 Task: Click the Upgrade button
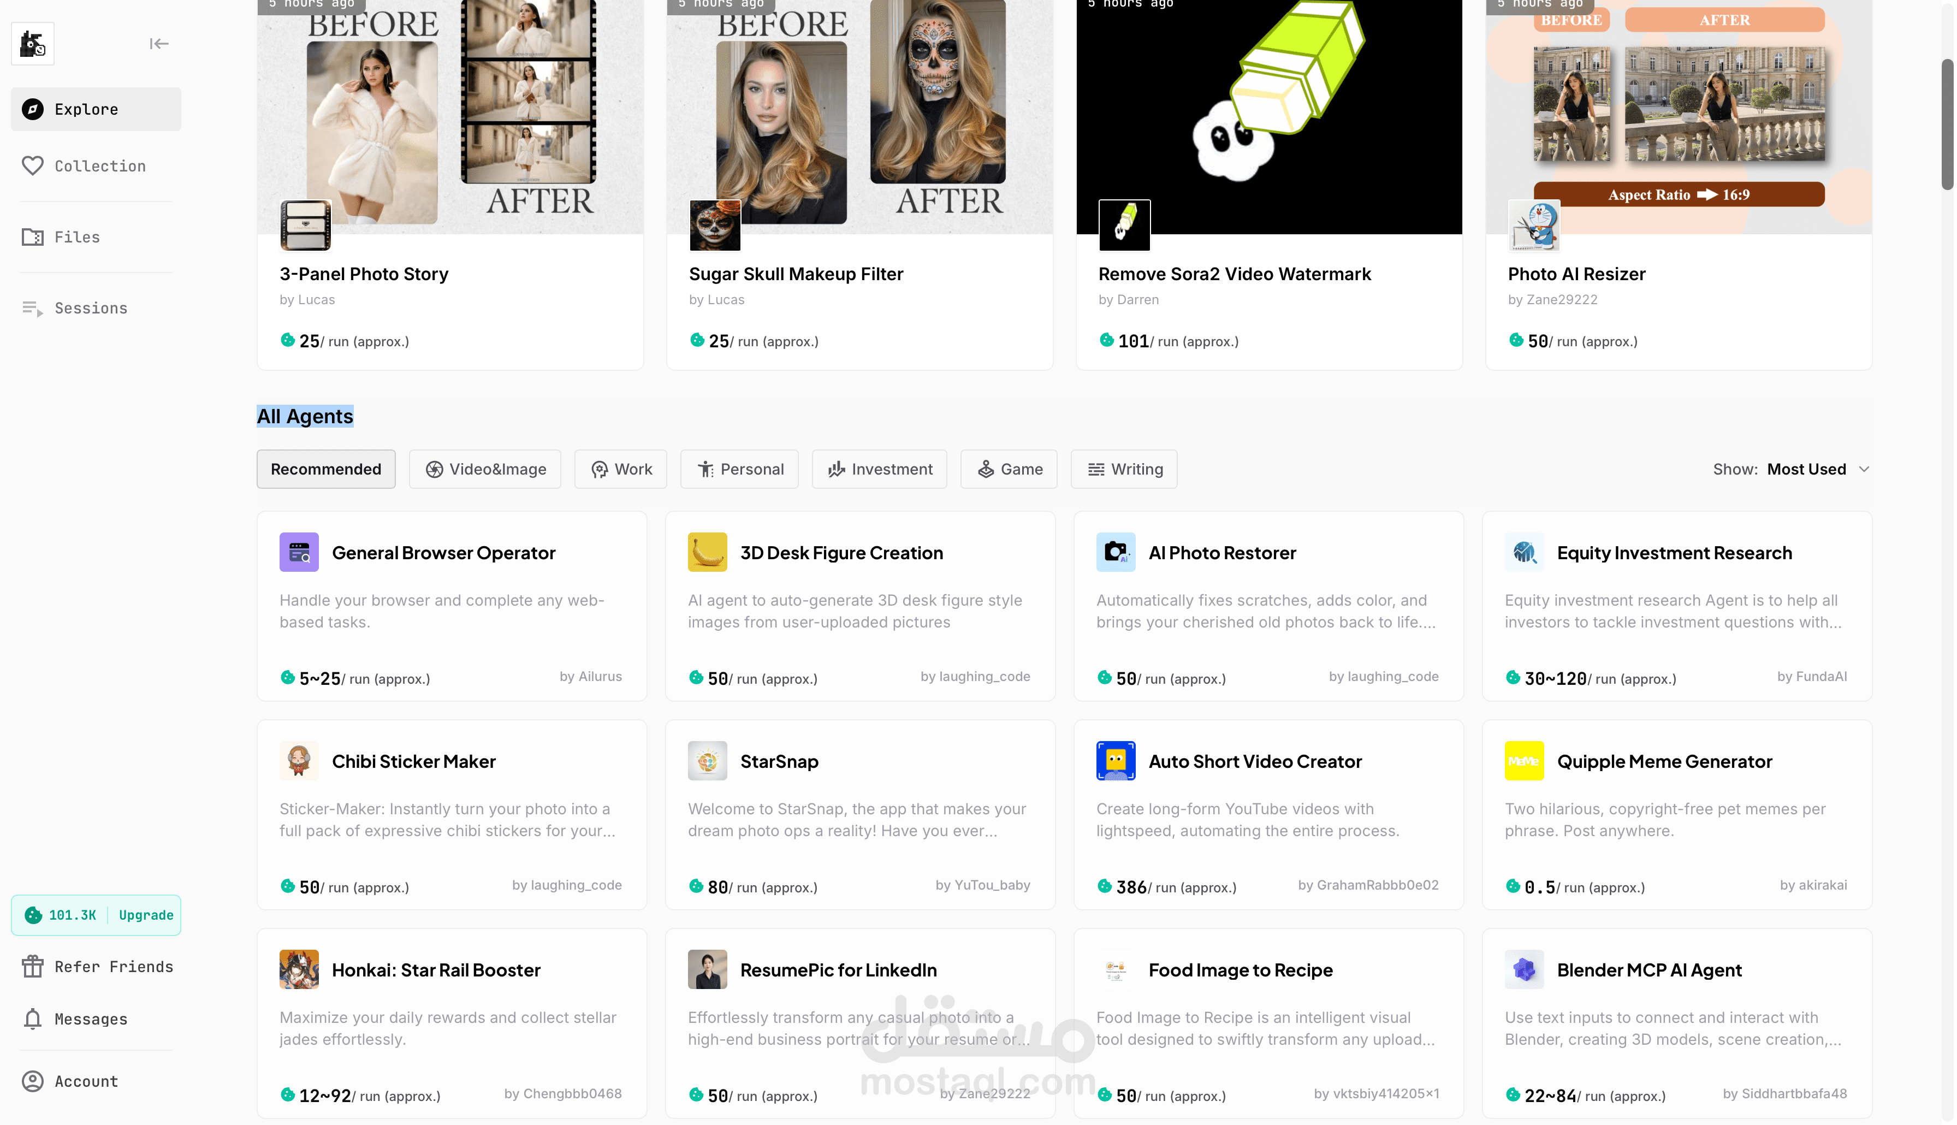pyautogui.click(x=146, y=915)
